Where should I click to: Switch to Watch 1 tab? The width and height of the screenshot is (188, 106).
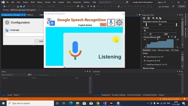[x=16, y=95]
